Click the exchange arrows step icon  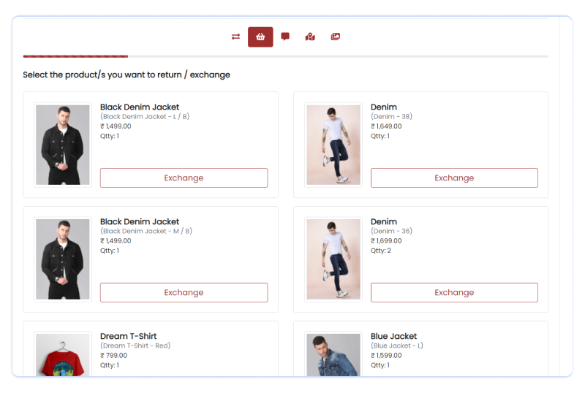coord(235,37)
